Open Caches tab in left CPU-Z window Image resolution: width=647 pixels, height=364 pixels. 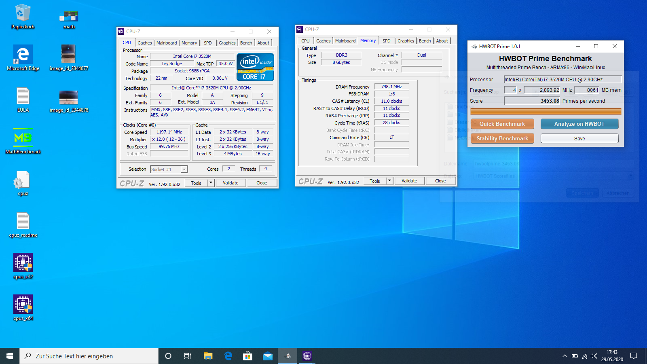tap(144, 43)
